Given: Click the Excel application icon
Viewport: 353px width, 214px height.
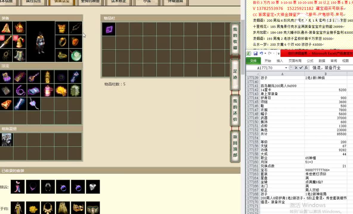Looking at the screenshot, I should [248, 53].
